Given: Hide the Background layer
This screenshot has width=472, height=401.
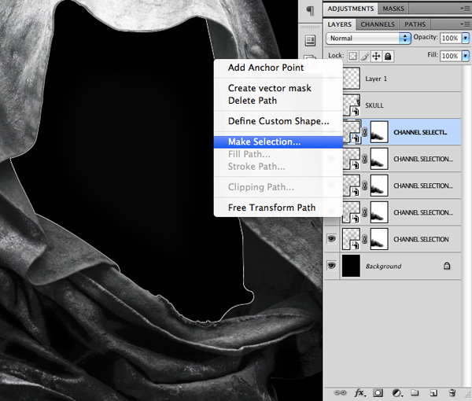Looking at the screenshot, I should [331, 266].
